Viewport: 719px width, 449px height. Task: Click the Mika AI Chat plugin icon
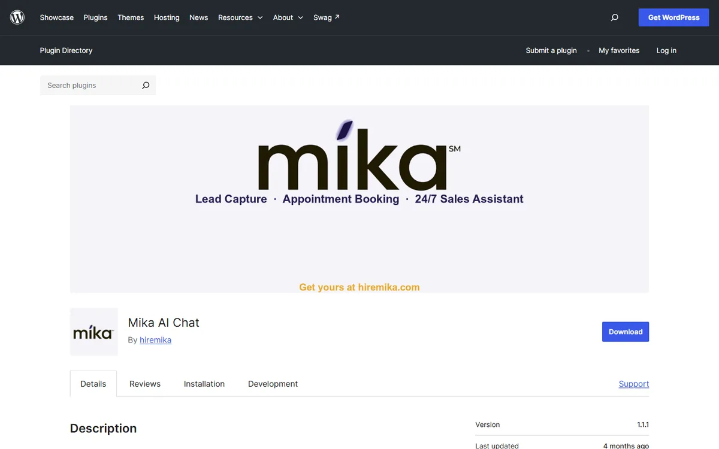click(93, 332)
